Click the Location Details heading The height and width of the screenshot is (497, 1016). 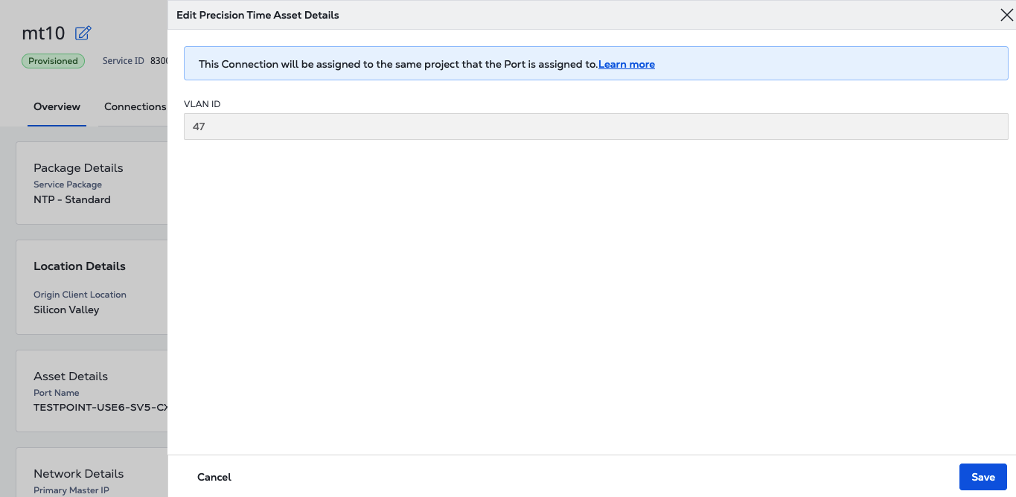[x=80, y=266]
